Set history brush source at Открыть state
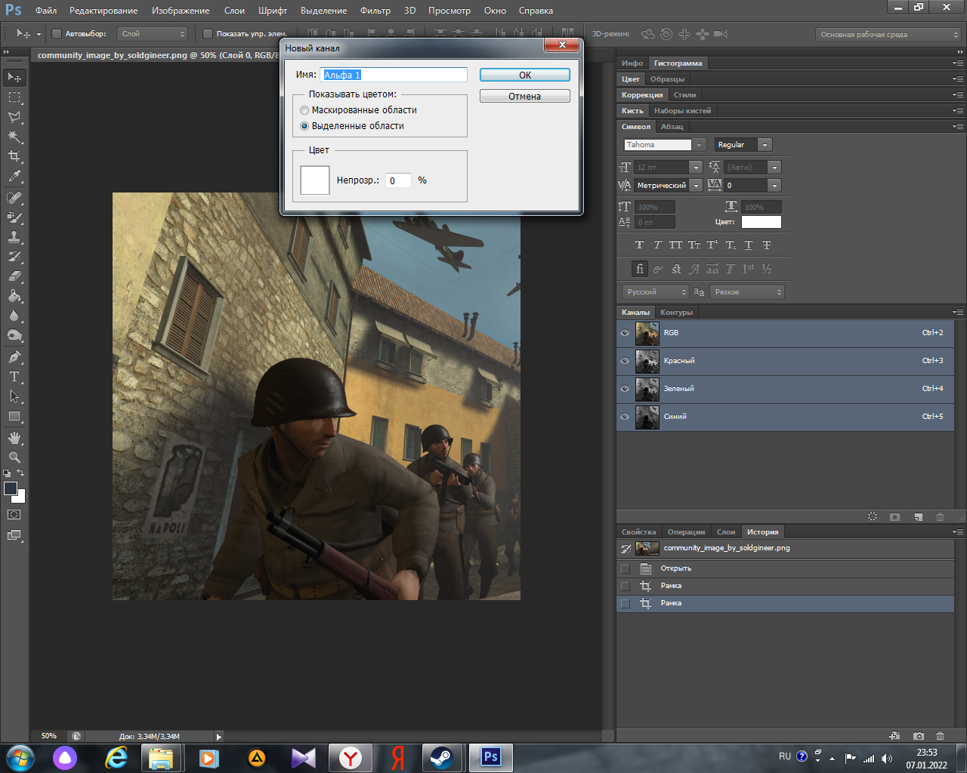Screen dimensions: 967x773 pyautogui.click(x=625, y=568)
